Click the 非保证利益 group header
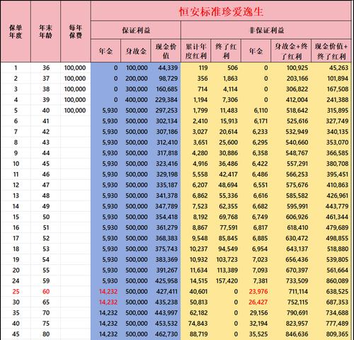Screen dimensions: 354x340 coord(266,30)
